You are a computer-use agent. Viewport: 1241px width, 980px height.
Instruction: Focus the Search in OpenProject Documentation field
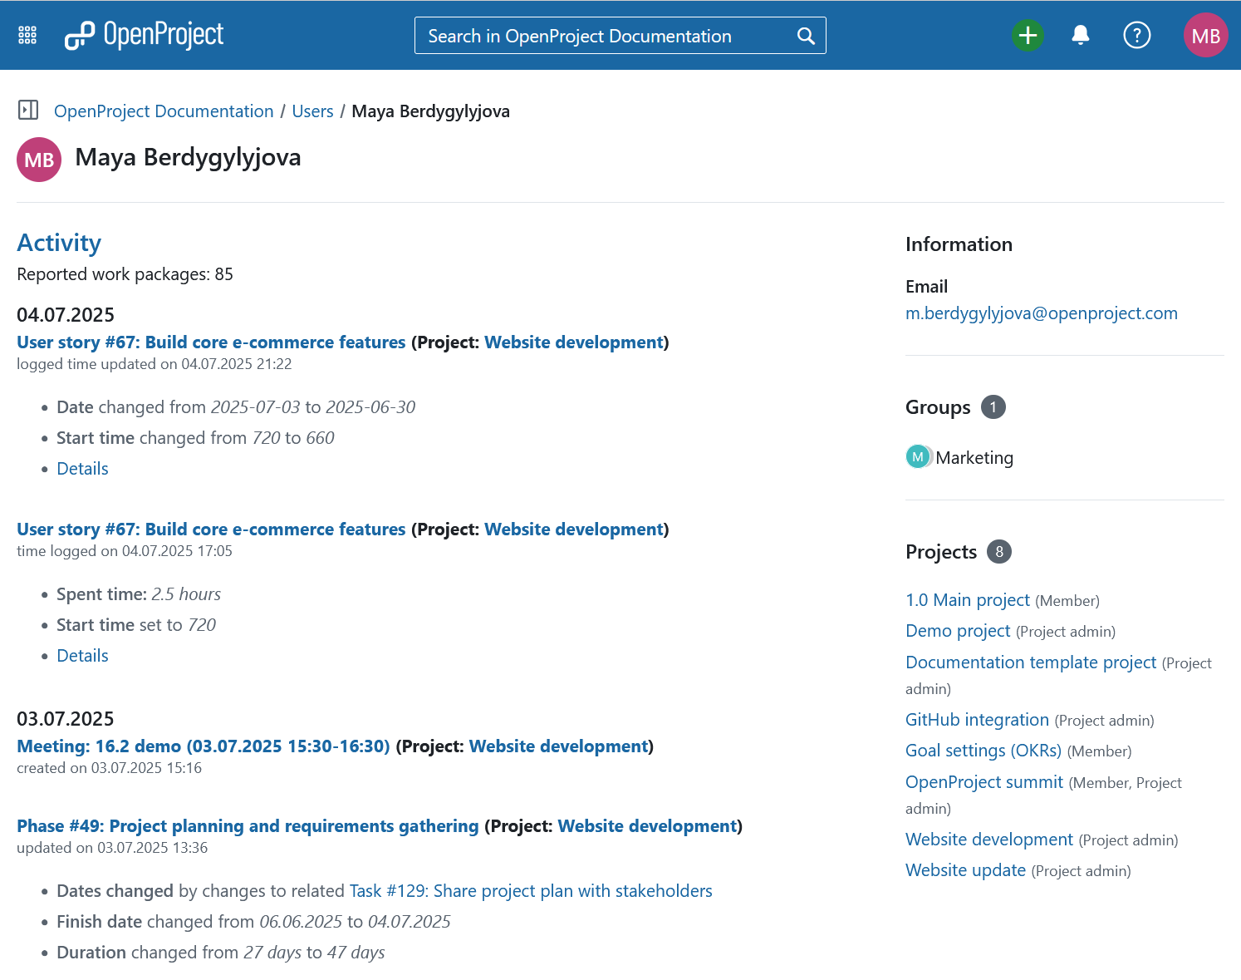[620, 36]
